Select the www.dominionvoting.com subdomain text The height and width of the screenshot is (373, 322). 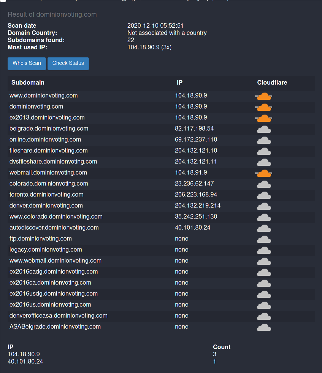(x=44, y=95)
